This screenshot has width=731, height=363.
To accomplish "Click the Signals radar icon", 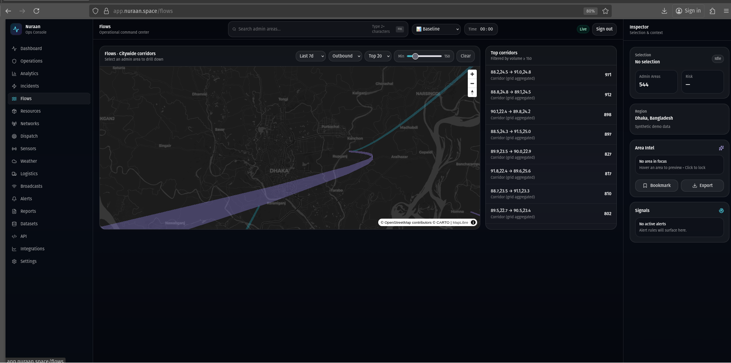I will point(721,210).
